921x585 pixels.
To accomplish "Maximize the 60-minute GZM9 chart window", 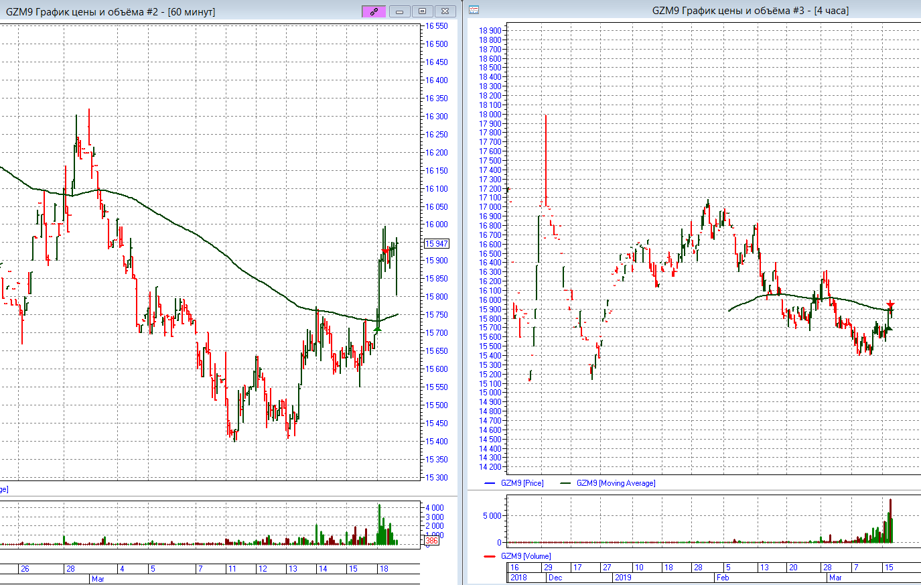I will [422, 11].
